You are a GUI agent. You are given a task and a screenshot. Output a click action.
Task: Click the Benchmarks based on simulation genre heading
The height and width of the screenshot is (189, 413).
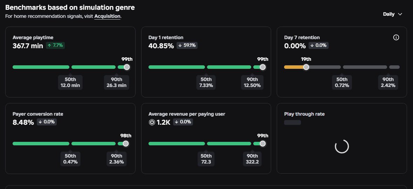pos(70,7)
